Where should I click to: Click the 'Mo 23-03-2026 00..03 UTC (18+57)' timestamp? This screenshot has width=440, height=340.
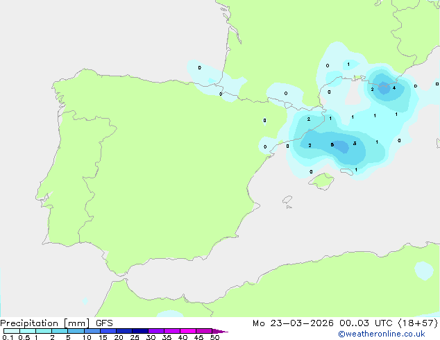(x=345, y=323)
